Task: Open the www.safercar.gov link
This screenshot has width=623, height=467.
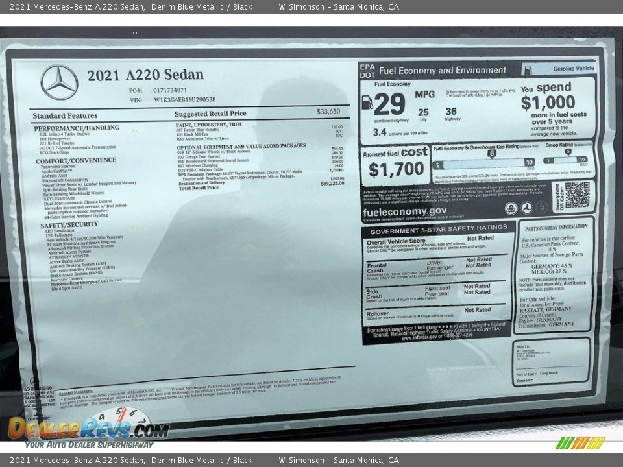Action: pyautogui.click(x=418, y=337)
